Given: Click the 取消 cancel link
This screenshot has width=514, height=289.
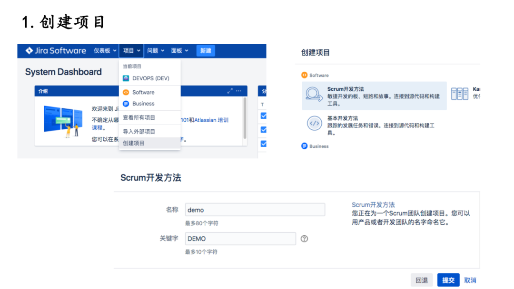Looking at the screenshot, I should pyautogui.click(x=470, y=280).
